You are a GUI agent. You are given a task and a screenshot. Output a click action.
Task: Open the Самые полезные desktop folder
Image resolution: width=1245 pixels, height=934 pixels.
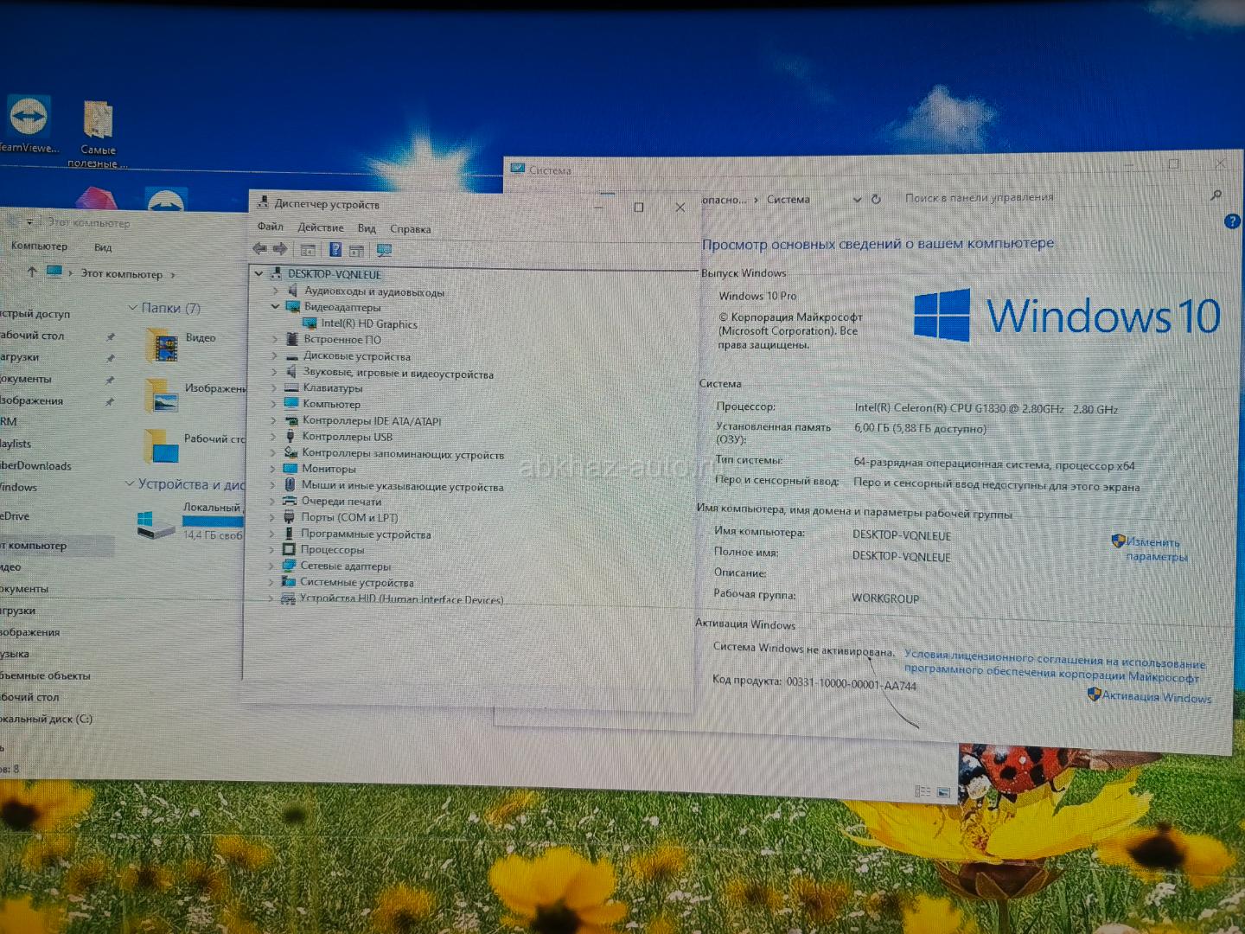pos(98,121)
